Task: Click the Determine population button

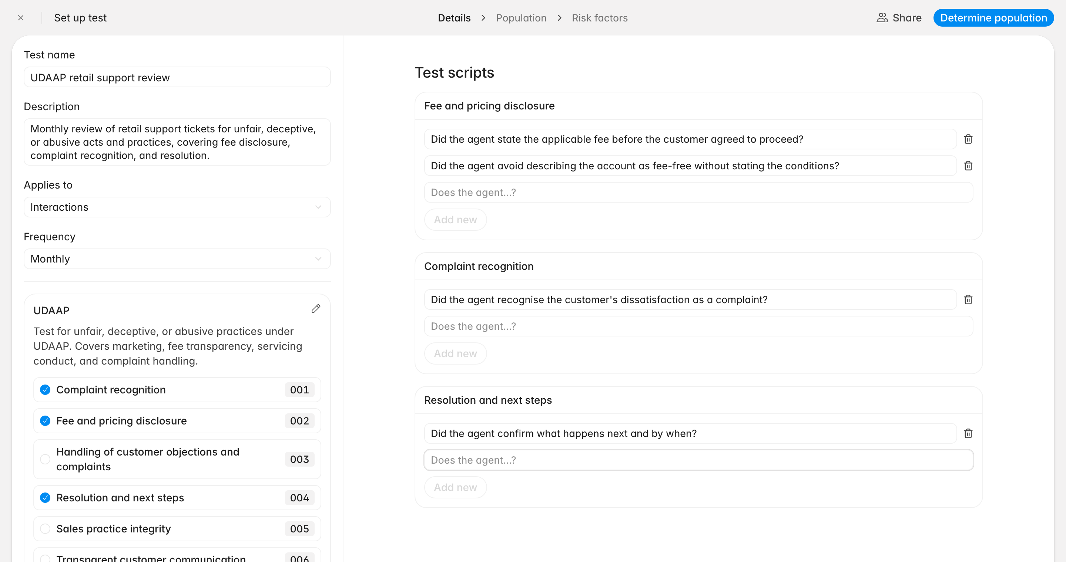Action: pos(993,18)
